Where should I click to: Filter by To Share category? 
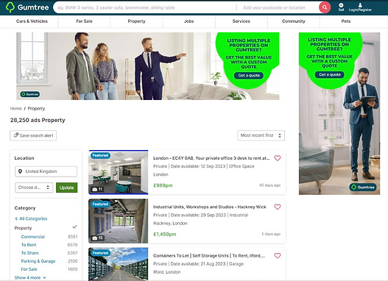pos(29,253)
